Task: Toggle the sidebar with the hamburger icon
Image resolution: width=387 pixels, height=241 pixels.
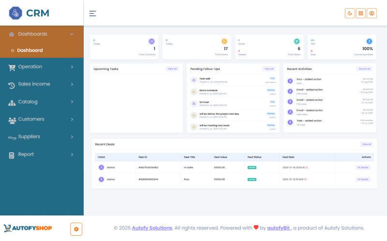Action: click(x=92, y=13)
